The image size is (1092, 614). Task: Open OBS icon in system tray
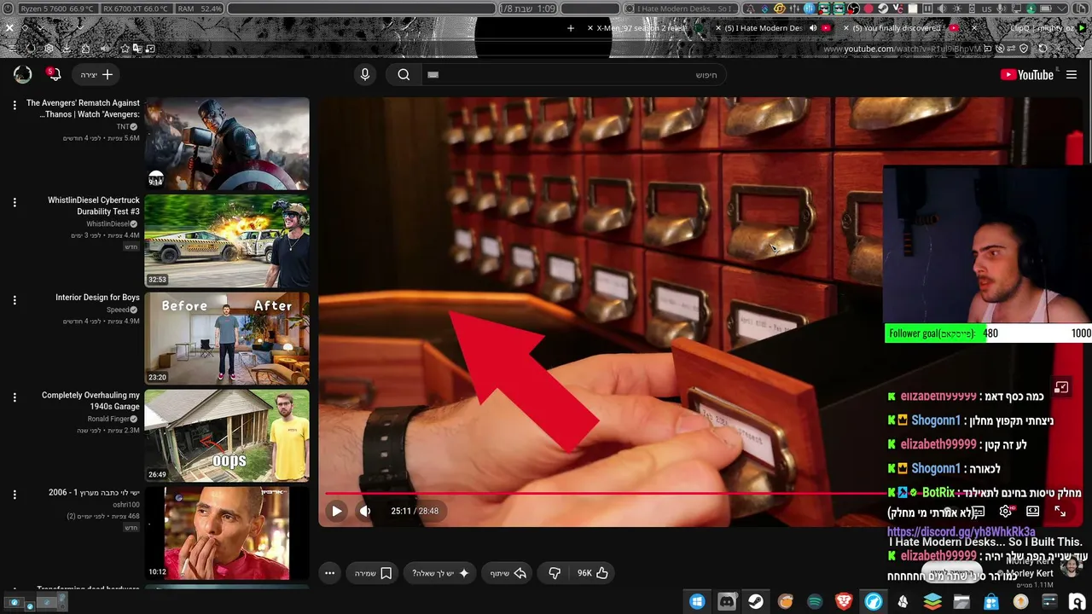click(853, 9)
